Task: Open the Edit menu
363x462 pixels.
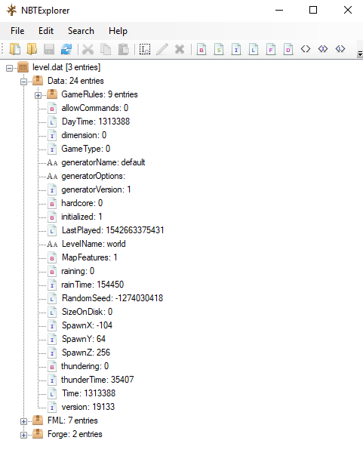Action: click(46, 31)
